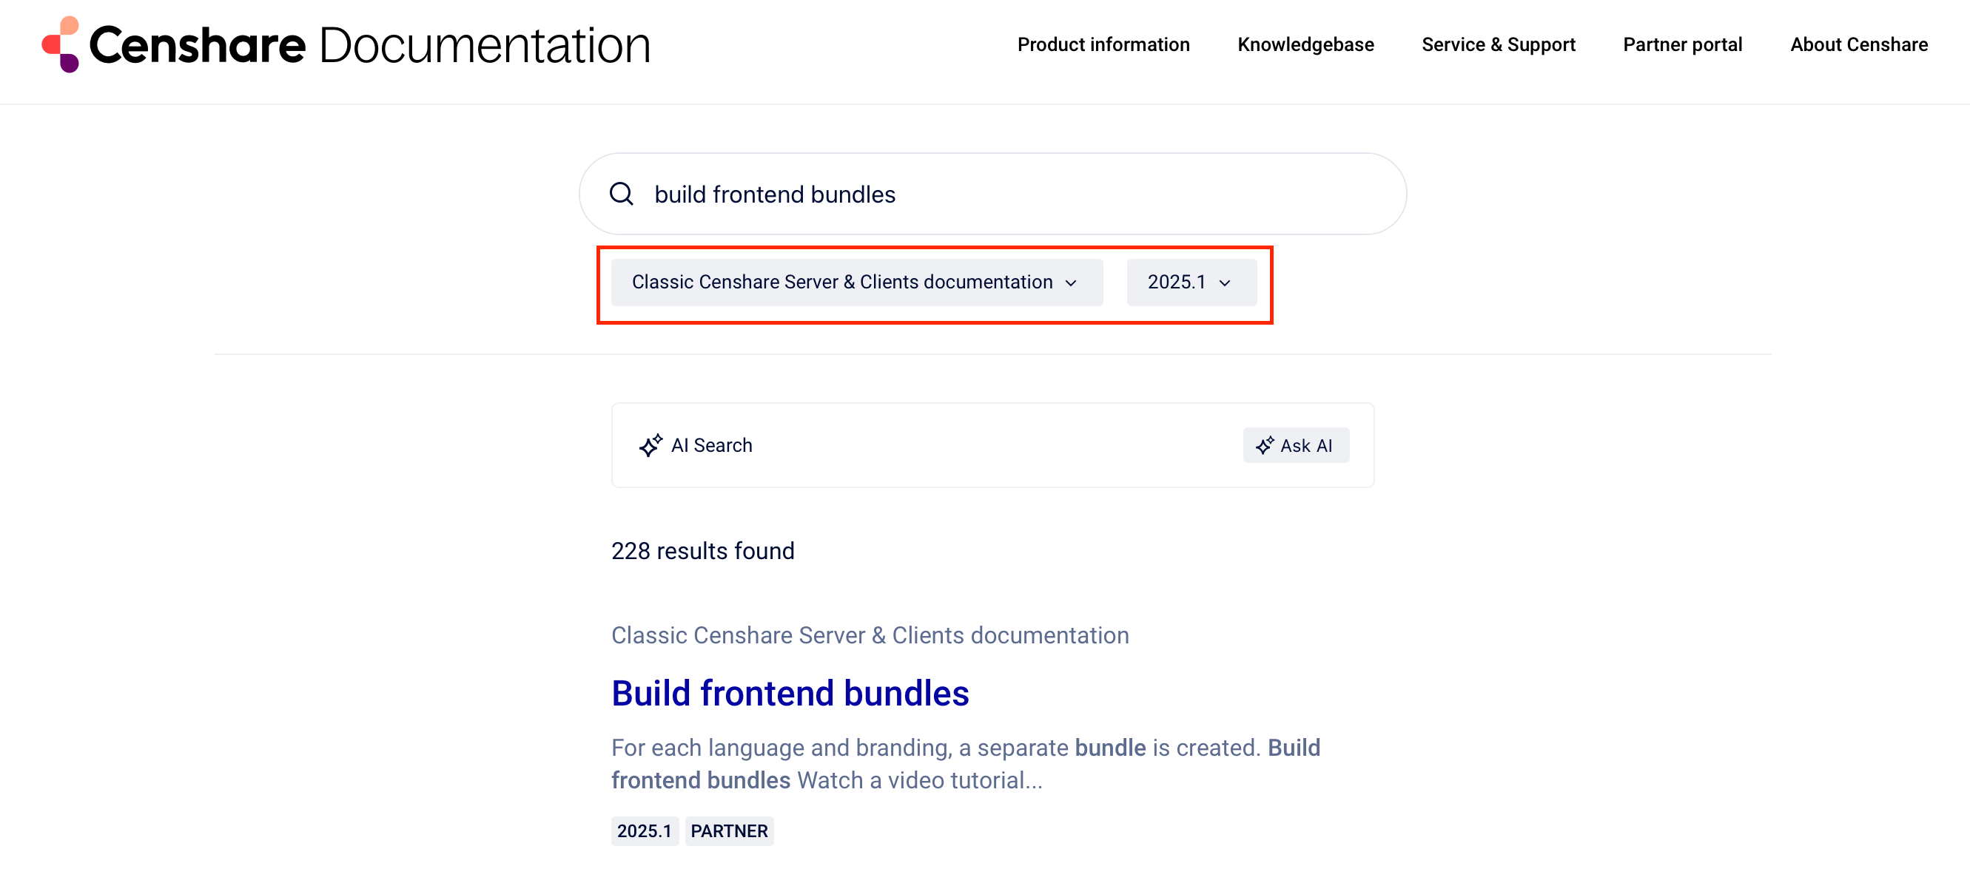Click the sparkle icon in Ask AI
Image resolution: width=1970 pixels, height=883 pixels.
(1264, 446)
